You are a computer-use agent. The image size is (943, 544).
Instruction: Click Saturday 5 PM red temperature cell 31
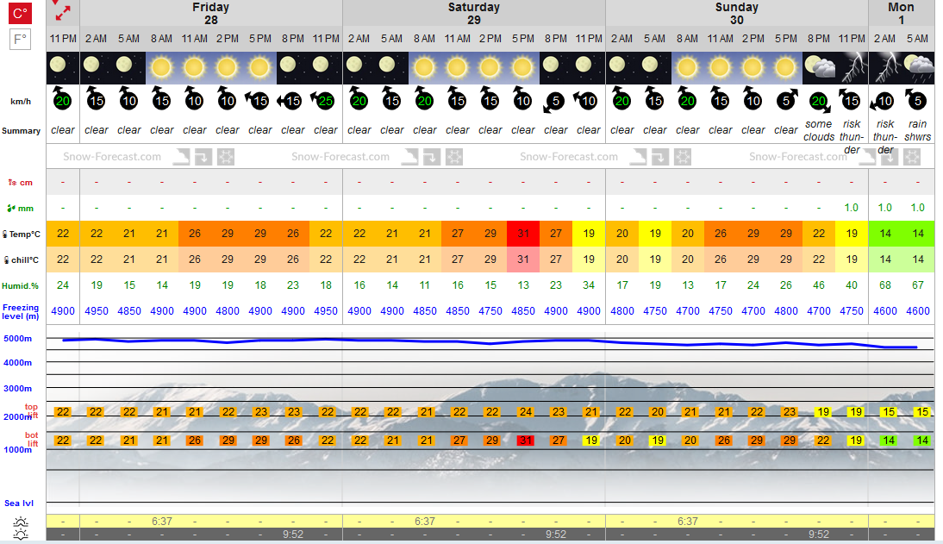coord(523,234)
